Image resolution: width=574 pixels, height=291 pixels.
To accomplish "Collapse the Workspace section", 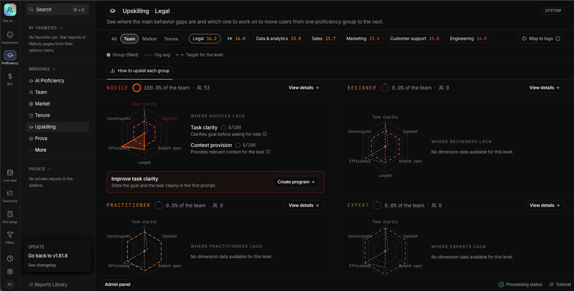I will click(x=42, y=69).
